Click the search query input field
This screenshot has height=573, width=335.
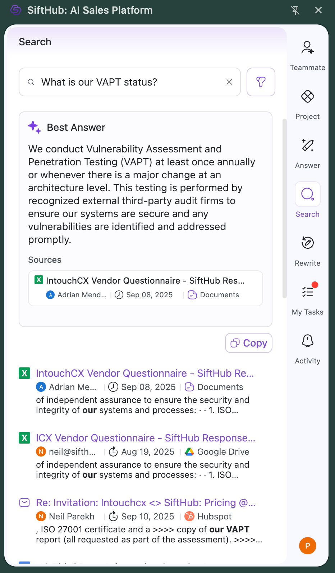click(129, 82)
